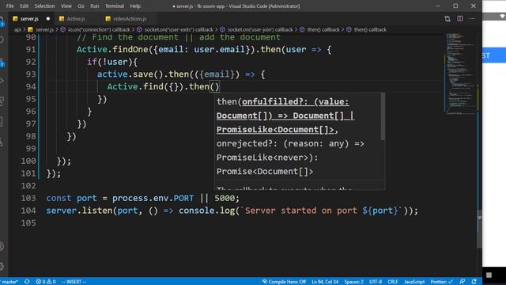
Task: Open notifications bell in status bar
Action: point(474,282)
